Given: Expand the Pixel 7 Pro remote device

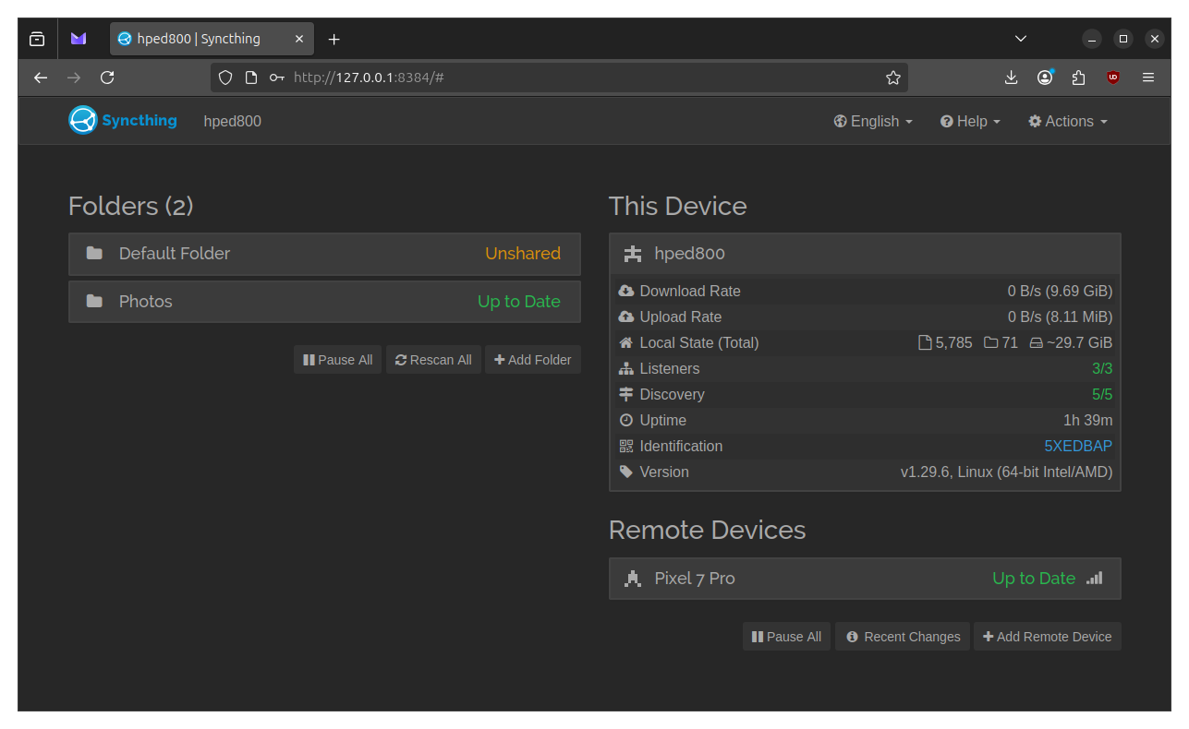Looking at the screenshot, I should [865, 579].
